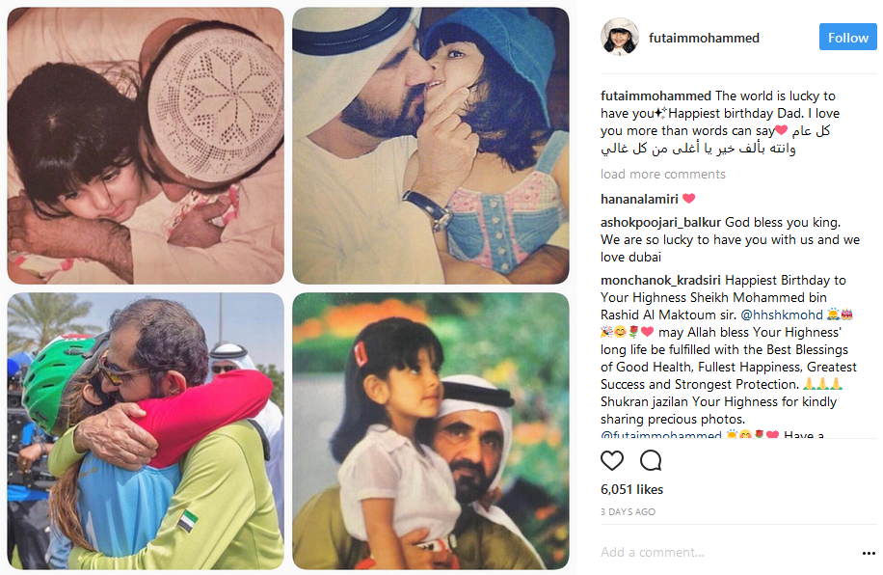Select the photo with girl on shoulder
883x575 pixels.
(431, 430)
